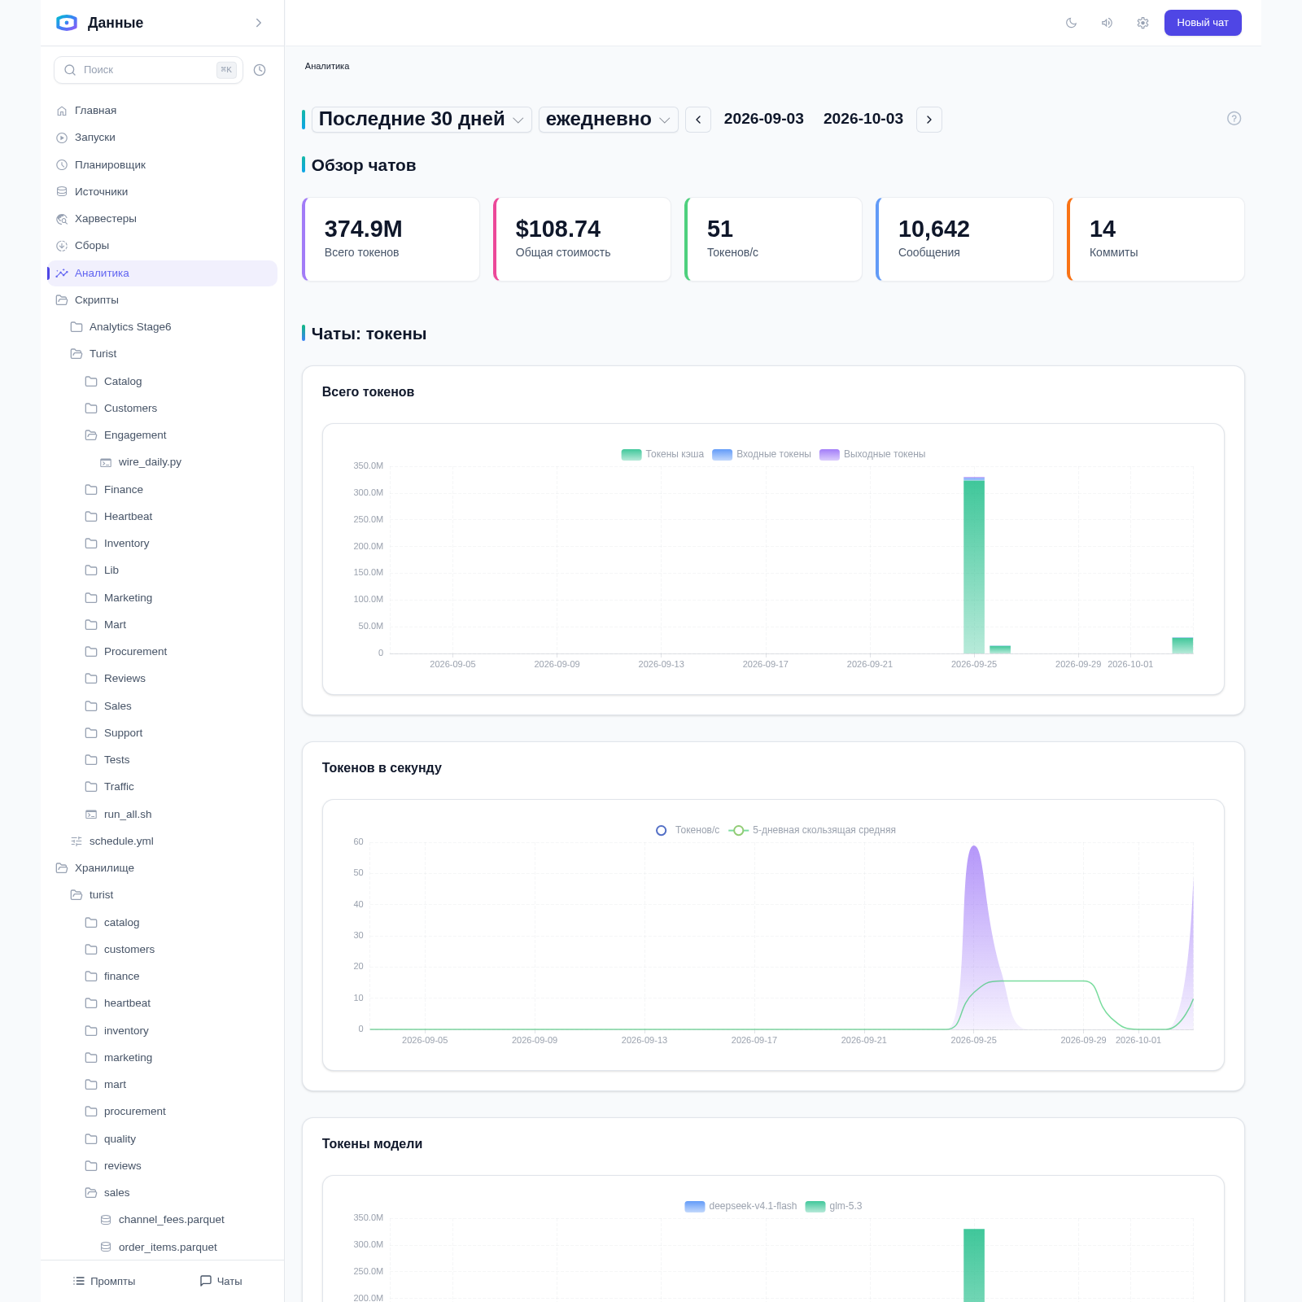Open Главная in the sidebar
This screenshot has height=1302, width=1302.
[x=163, y=111]
